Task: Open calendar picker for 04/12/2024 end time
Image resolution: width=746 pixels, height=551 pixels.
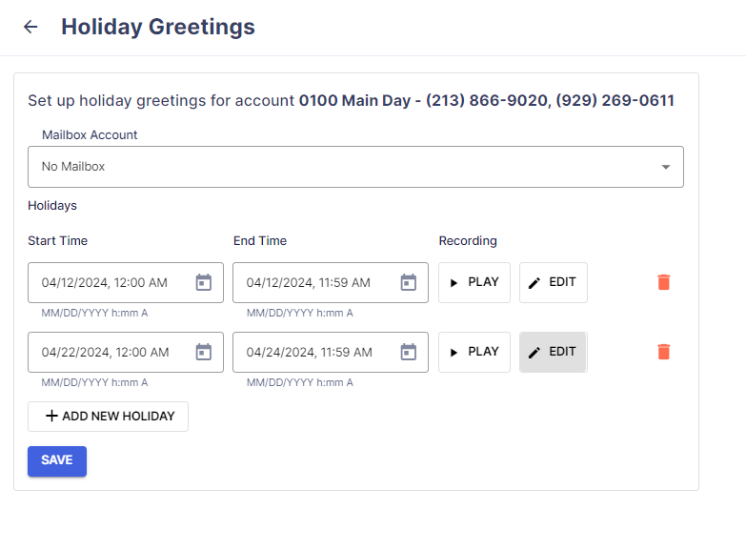Action: click(x=408, y=282)
